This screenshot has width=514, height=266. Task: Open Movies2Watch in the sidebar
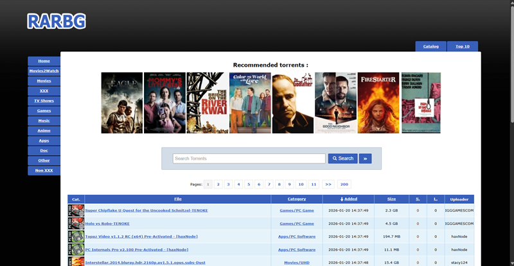click(x=44, y=71)
